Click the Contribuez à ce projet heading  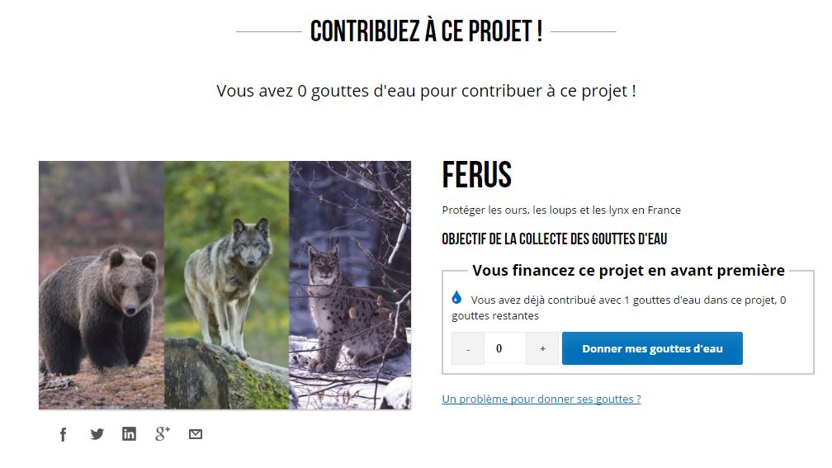pos(426,31)
